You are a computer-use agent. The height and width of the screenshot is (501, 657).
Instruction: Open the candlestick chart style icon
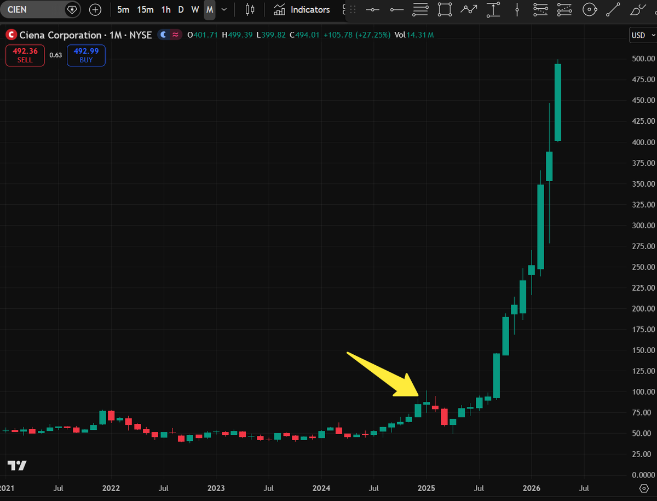coord(250,9)
